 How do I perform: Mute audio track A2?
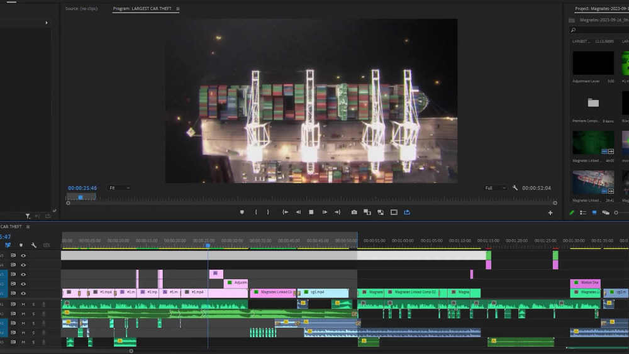(x=23, y=314)
